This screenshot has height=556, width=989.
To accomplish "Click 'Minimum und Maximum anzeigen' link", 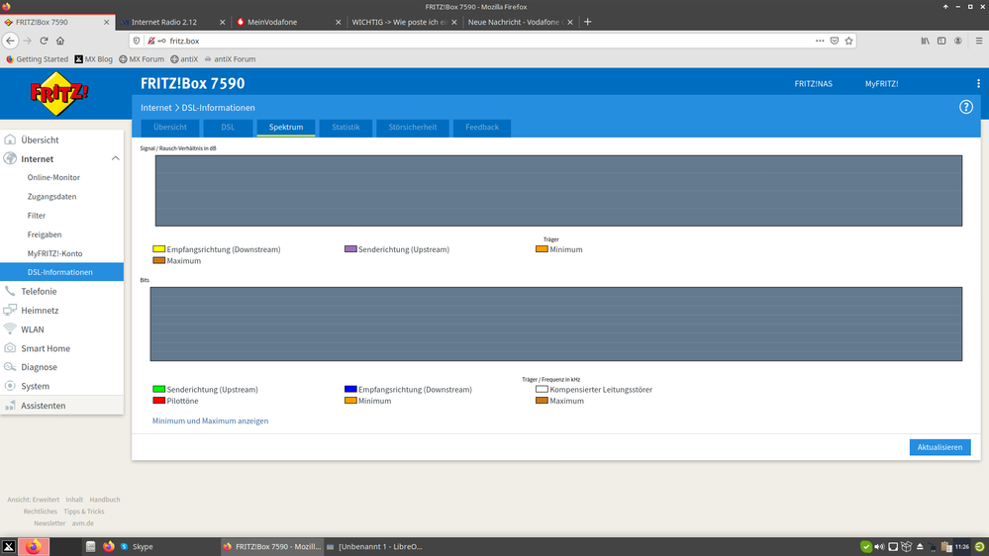I will 210,421.
